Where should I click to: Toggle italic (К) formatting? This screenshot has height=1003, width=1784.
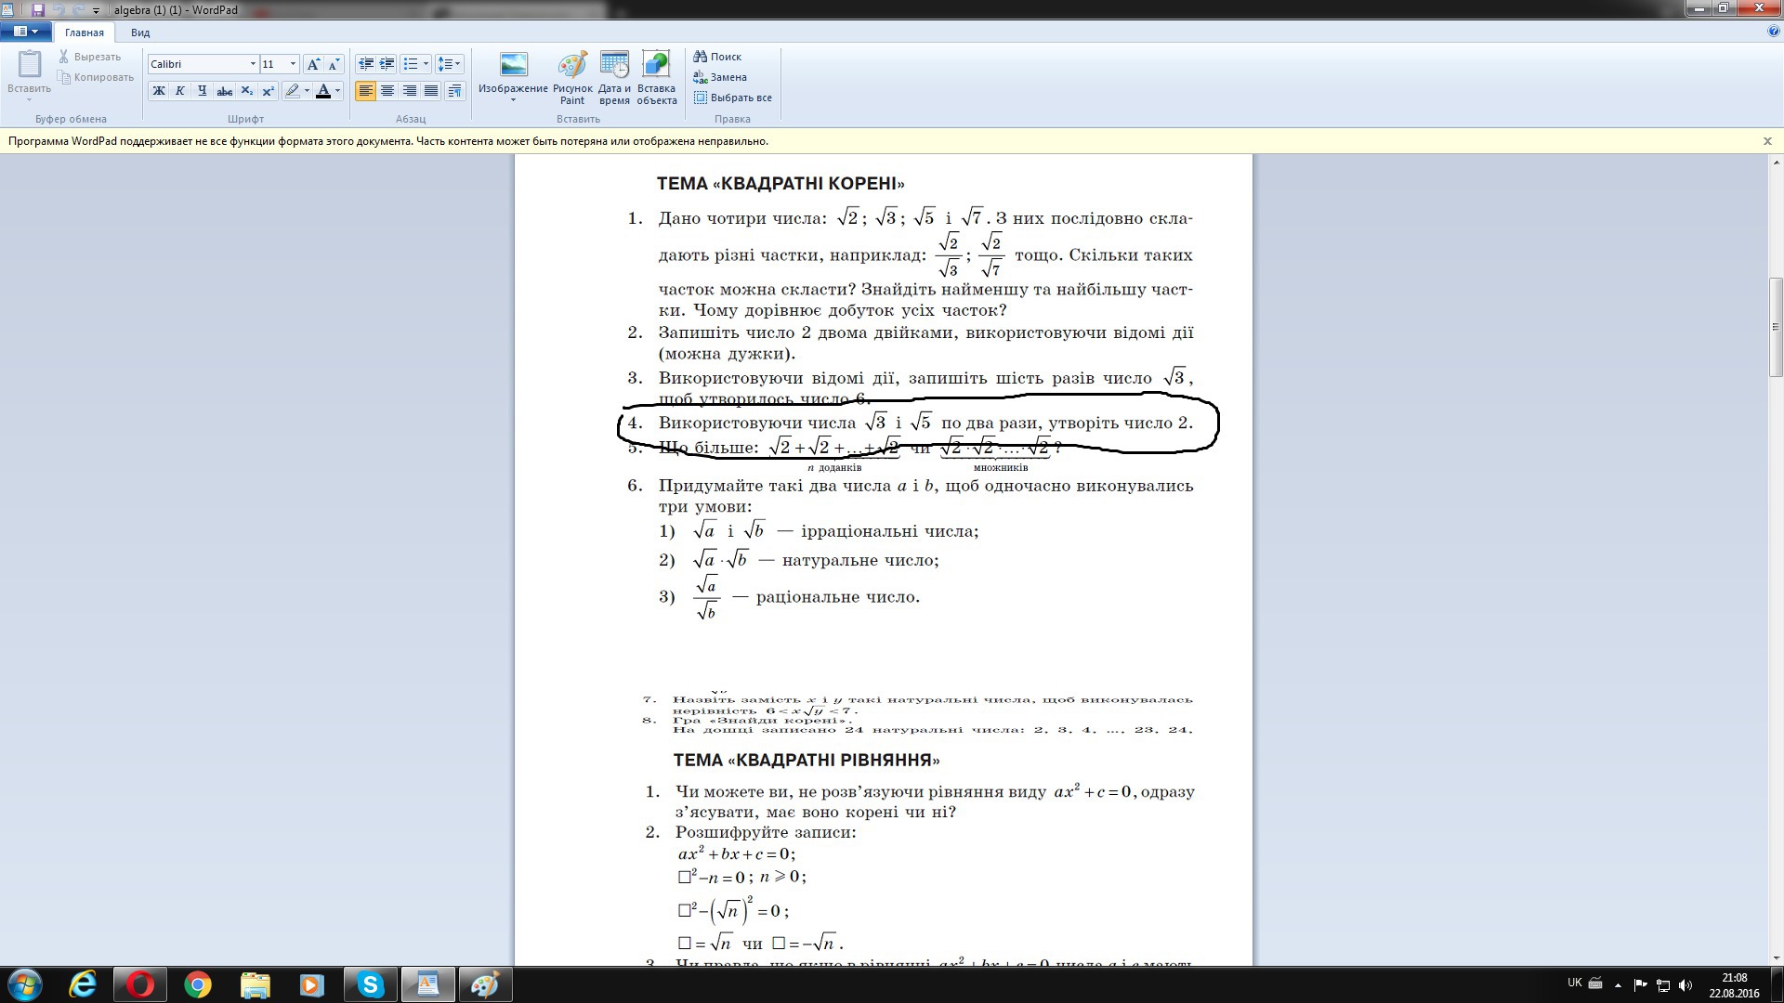pyautogui.click(x=180, y=91)
